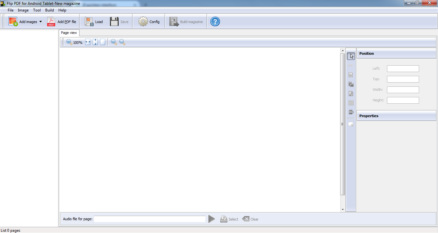Viewport: 438px width, 233px height.
Task: Load an existing project
Action: [x=94, y=21]
